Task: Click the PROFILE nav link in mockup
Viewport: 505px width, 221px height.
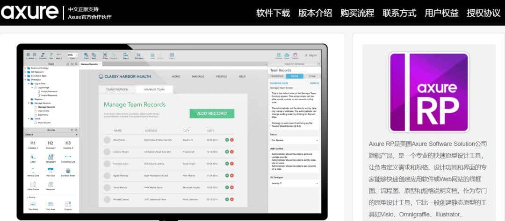Action: (x=222, y=76)
